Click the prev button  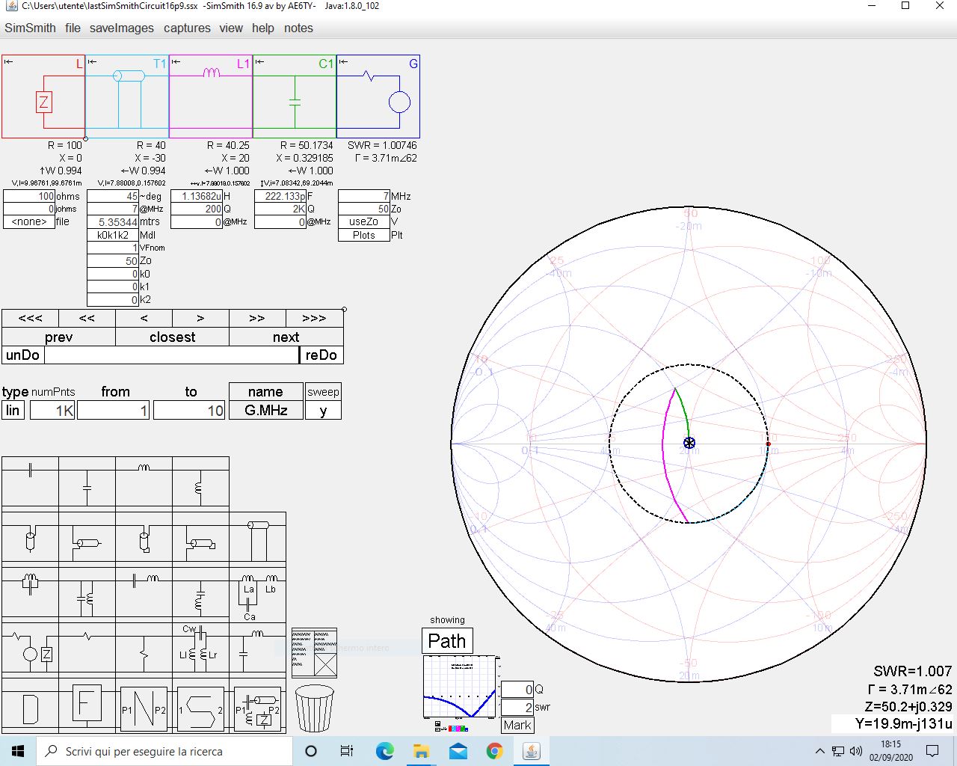(58, 337)
